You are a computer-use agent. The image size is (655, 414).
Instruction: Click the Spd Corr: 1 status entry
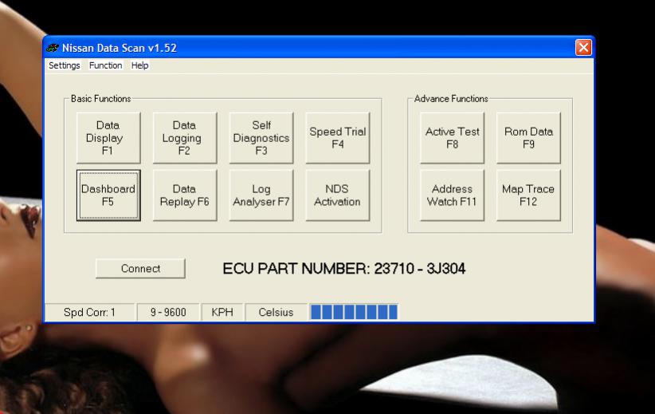(89, 313)
